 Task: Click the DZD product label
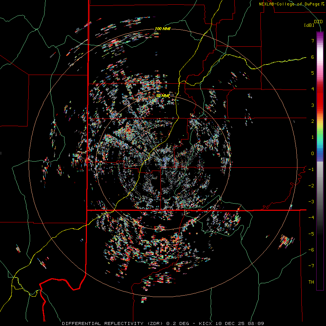pyautogui.click(x=318, y=22)
